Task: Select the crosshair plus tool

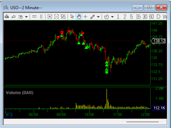Action: (x=85, y=17)
